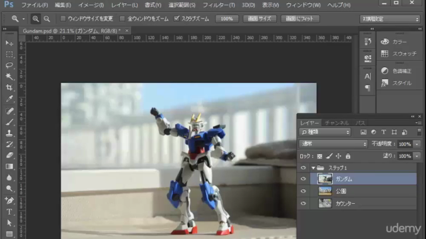Image resolution: width=426 pixels, height=239 pixels.
Task: Select the Crop tool
Action: 9,88
